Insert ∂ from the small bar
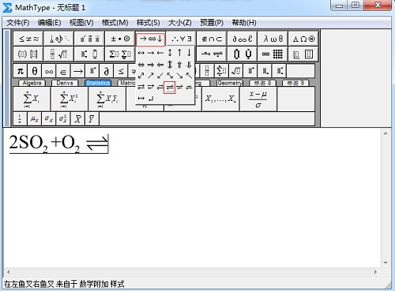The image size is (395, 291). click(107, 71)
